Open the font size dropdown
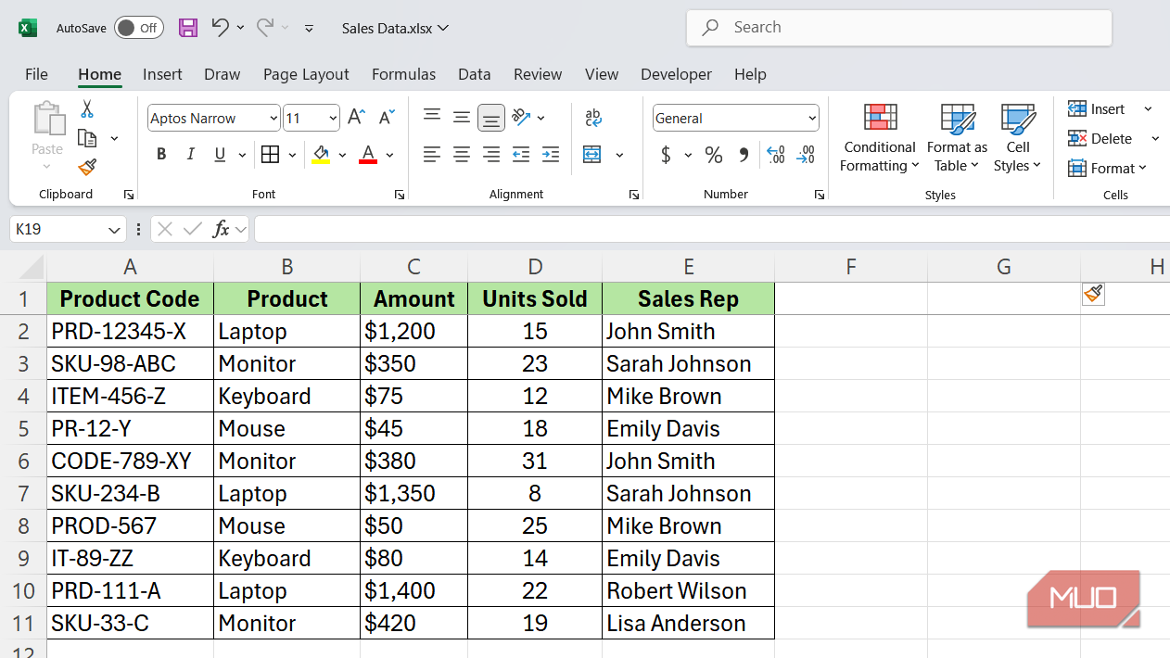1170x658 pixels. (x=333, y=118)
